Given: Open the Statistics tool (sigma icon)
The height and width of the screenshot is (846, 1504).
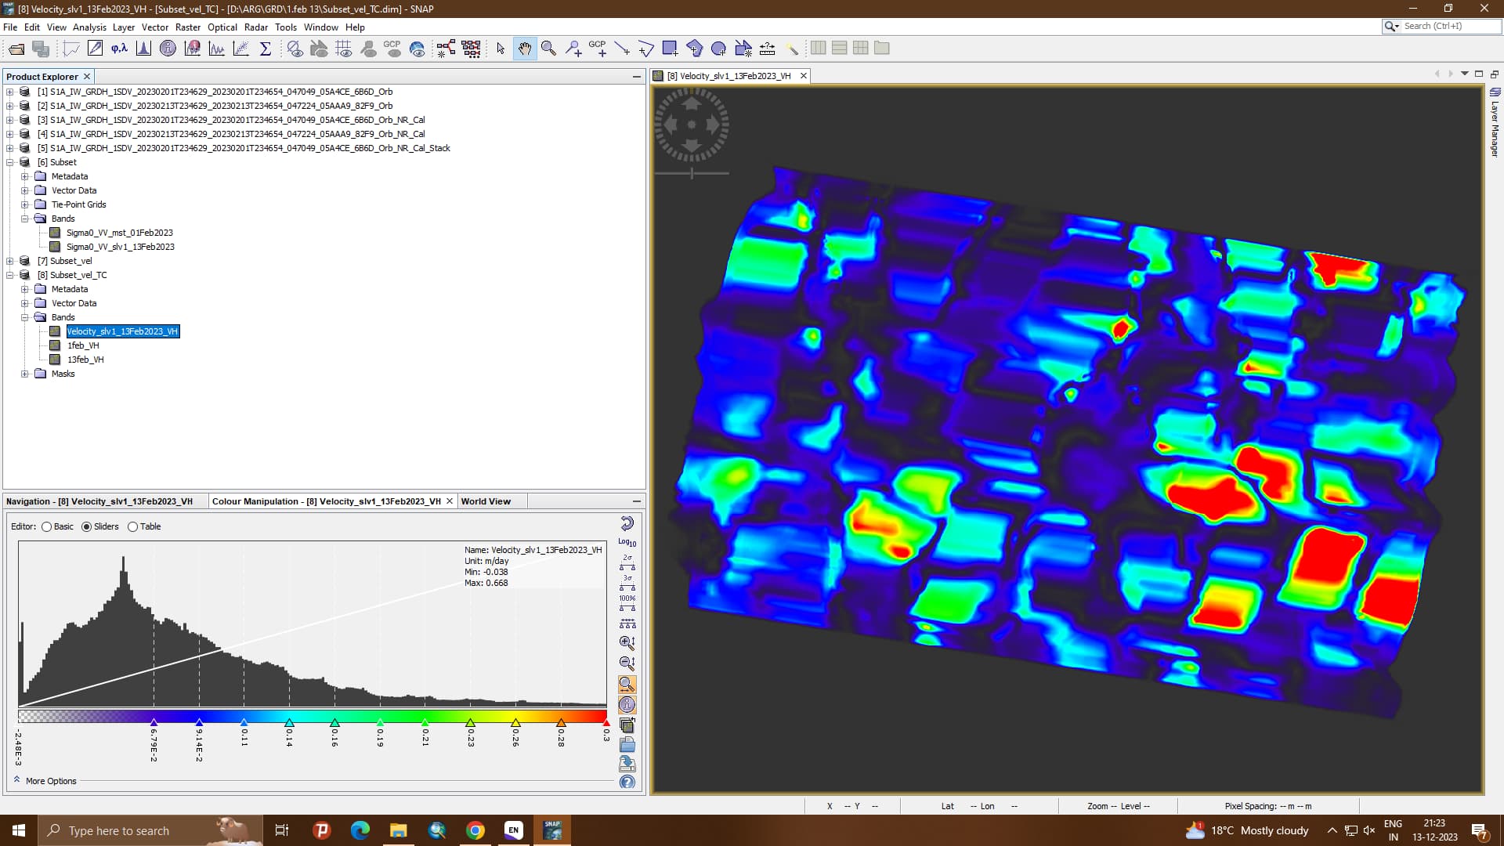Looking at the screenshot, I should pos(266,48).
